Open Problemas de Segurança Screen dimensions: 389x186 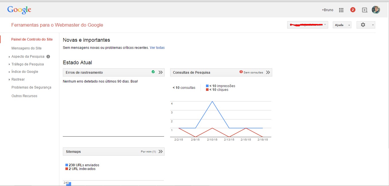[31, 87]
